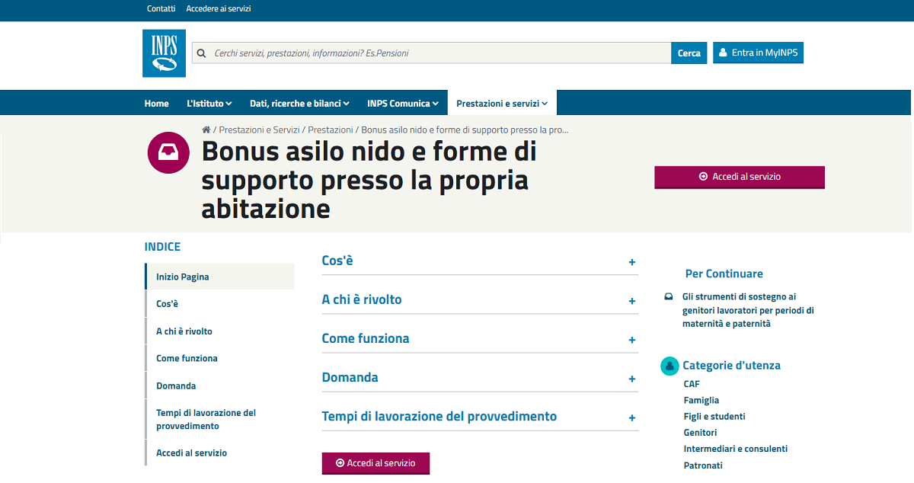Image resolution: width=914 pixels, height=483 pixels.
Task: Click Patronati category link
Action: click(x=703, y=465)
